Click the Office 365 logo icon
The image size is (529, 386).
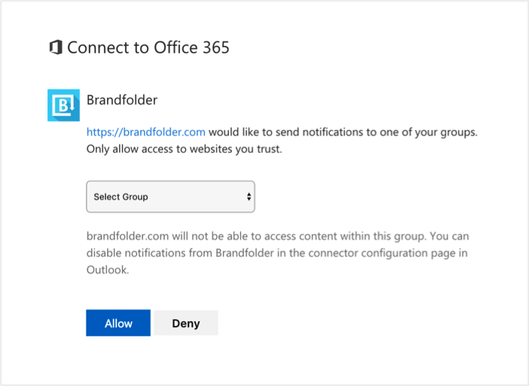point(56,47)
